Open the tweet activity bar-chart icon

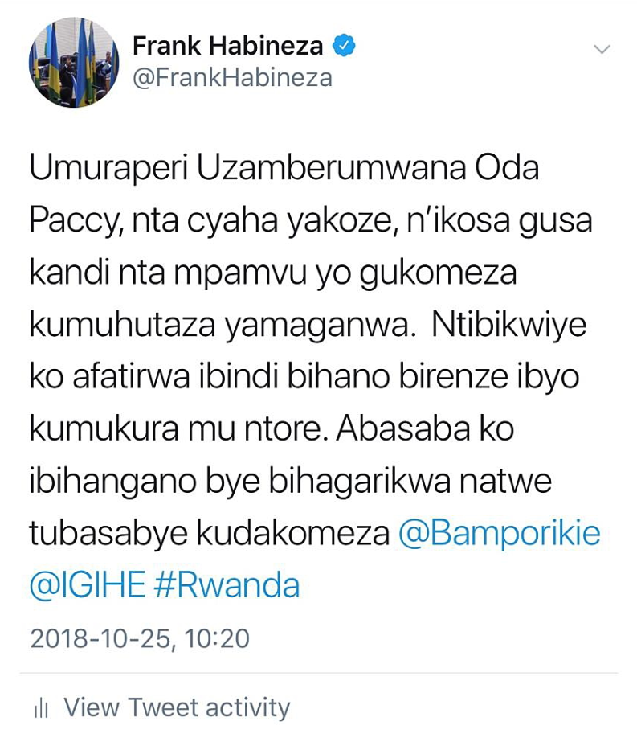click(x=42, y=708)
